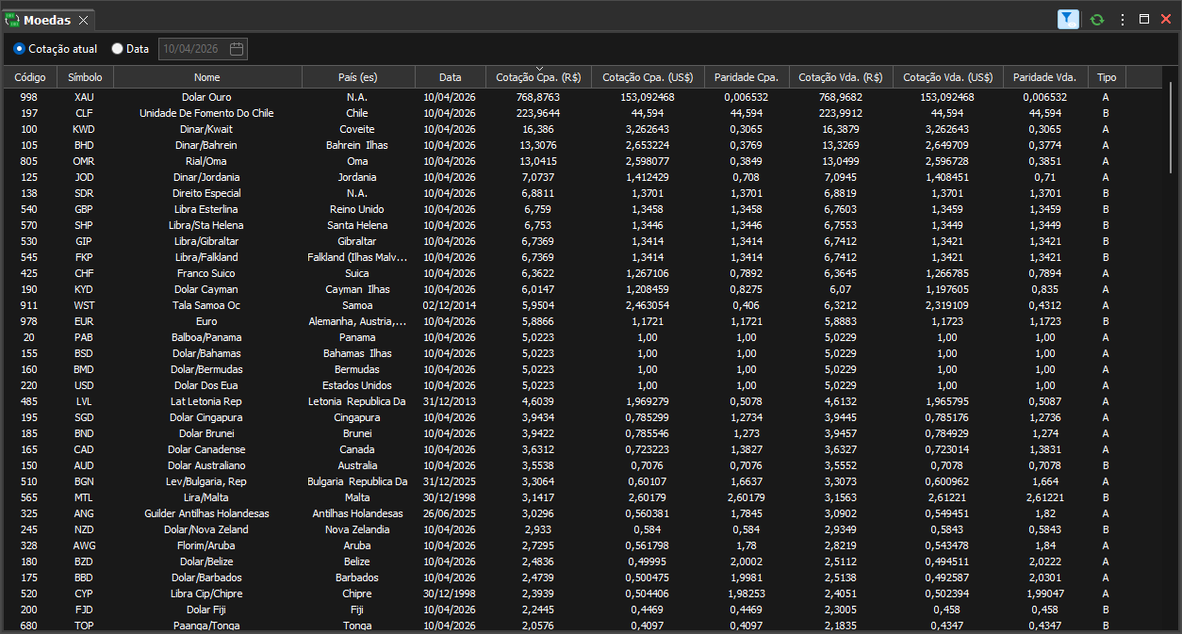
Task: Maximize the Moedas panel
Action: 1144,19
